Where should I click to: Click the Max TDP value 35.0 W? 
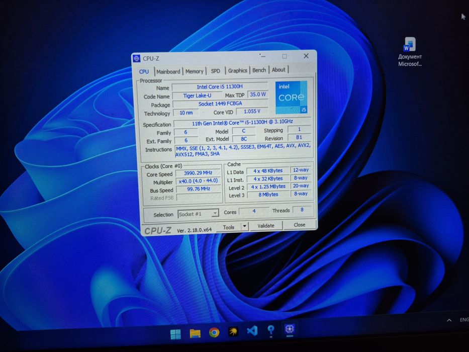click(257, 95)
